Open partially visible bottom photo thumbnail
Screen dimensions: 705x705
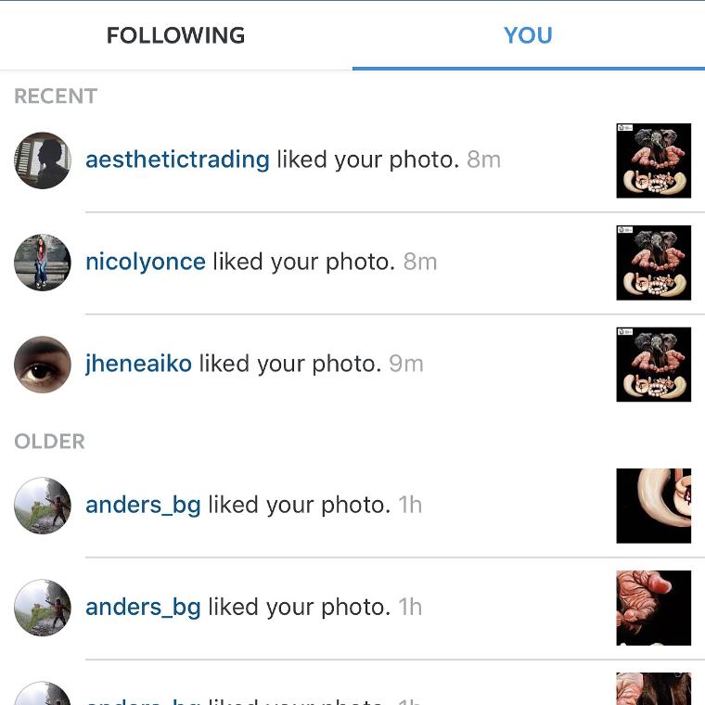tap(653, 689)
